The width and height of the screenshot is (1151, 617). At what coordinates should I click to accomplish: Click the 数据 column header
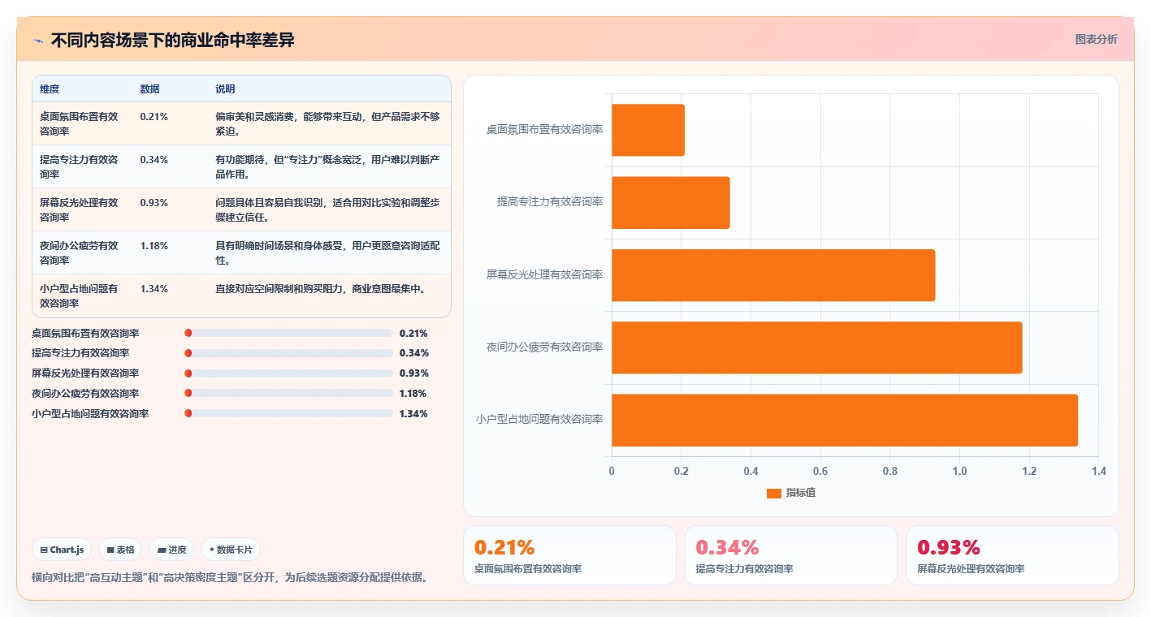point(149,89)
